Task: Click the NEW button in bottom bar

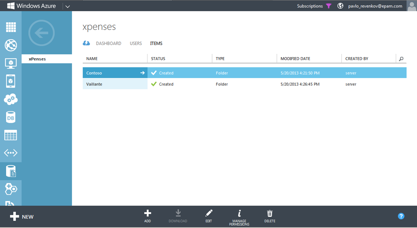Action: point(22,216)
